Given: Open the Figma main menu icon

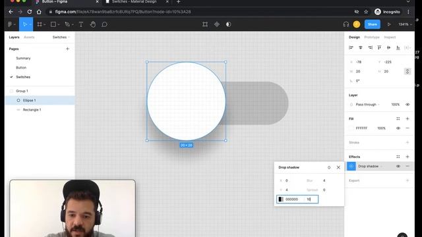Looking at the screenshot, I should coord(10,24).
